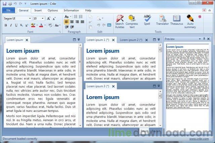Click the clear formatting eraser icon
This screenshot has height=143, width=215.
coord(50,25)
